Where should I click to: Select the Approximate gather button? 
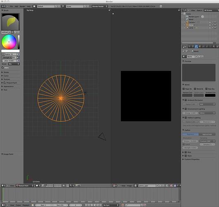[207, 134]
